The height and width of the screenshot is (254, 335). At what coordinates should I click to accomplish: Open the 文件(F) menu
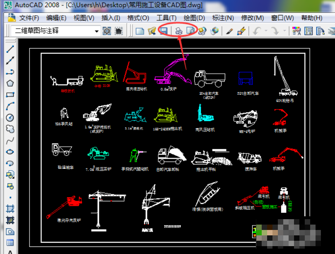tap(29, 18)
